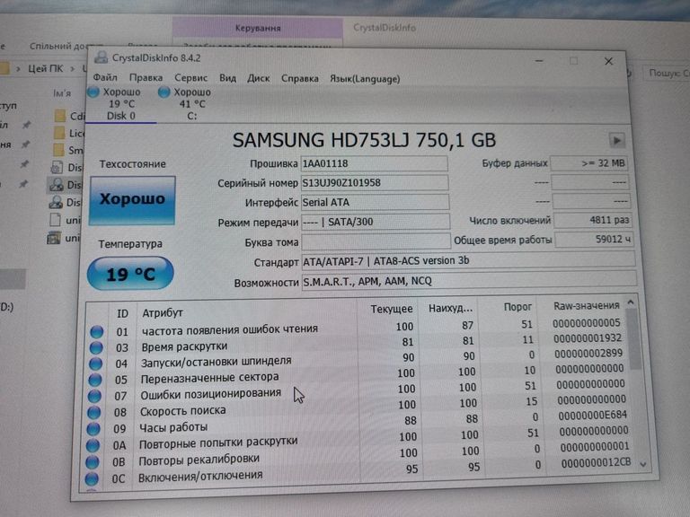This screenshot has width=690, height=517.
Task: Click the Текущее column header
Action: 388,309
